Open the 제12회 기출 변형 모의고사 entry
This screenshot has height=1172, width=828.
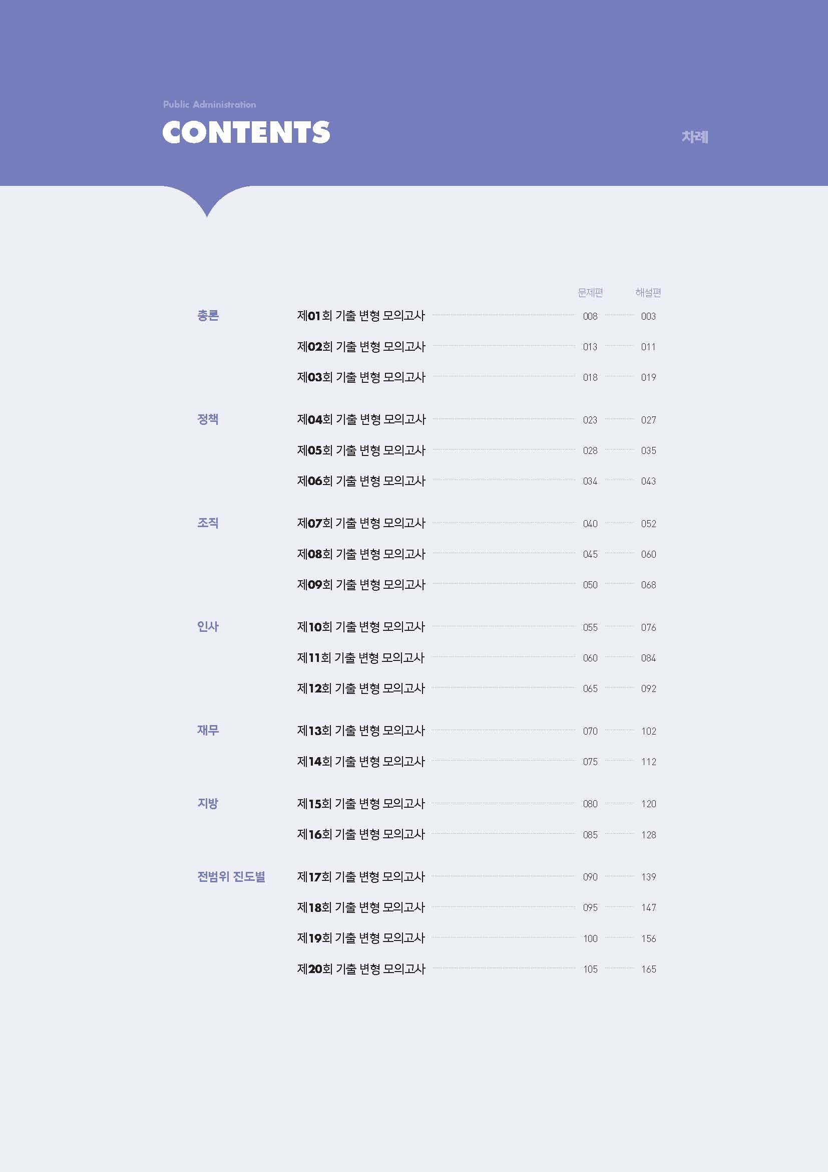[x=361, y=688]
